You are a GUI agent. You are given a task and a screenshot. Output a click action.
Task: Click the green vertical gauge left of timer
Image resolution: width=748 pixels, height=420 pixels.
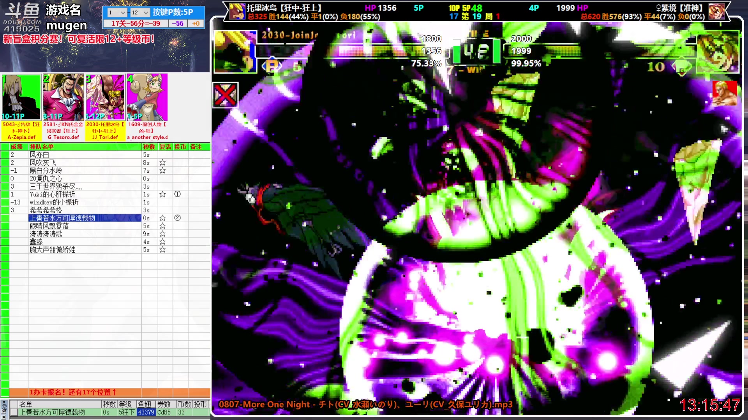(456, 51)
